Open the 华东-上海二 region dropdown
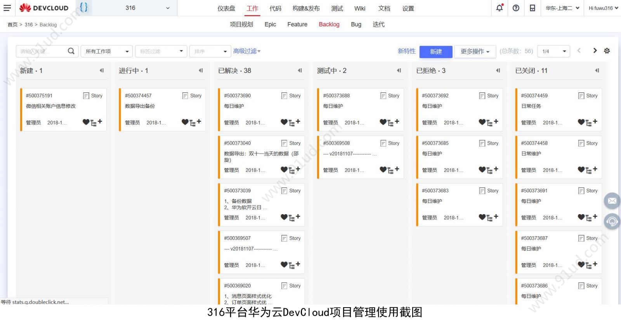Image resolution: width=621 pixels, height=320 pixels. click(x=562, y=8)
